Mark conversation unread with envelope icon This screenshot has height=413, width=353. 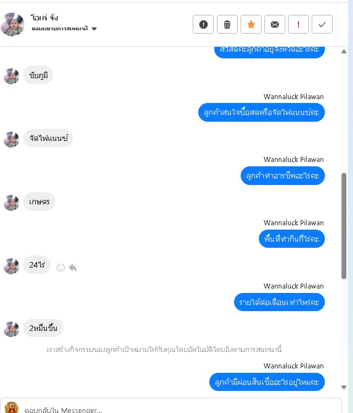pos(274,24)
